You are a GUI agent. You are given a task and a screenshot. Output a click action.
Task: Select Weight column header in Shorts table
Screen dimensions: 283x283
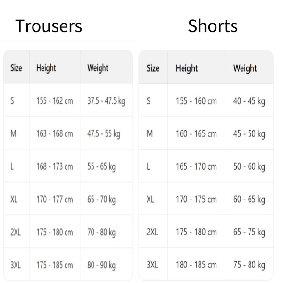pos(245,68)
